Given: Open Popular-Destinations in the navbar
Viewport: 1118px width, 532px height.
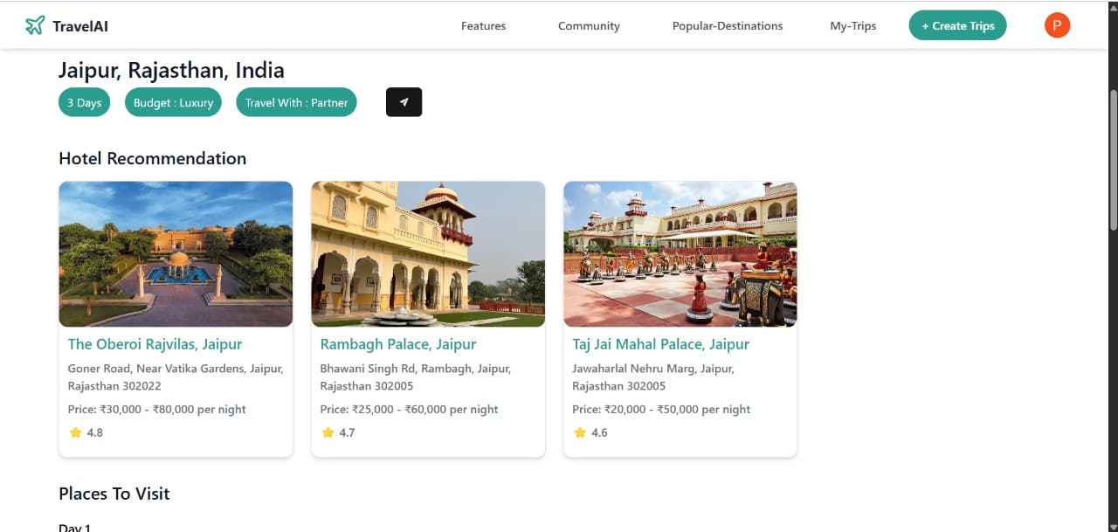Looking at the screenshot, I should [727, 26].
